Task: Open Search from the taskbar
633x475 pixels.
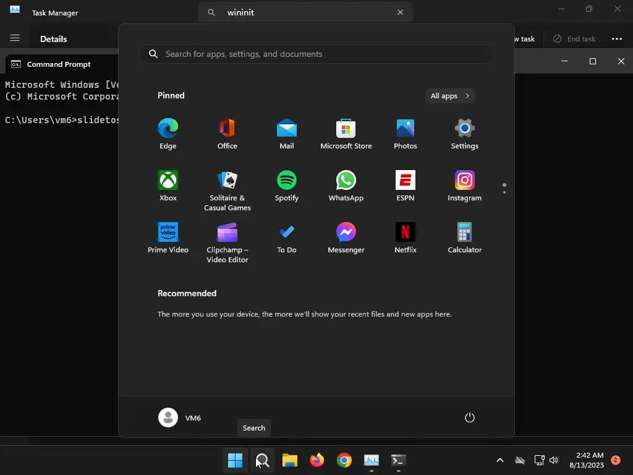Action: [262, 460]
